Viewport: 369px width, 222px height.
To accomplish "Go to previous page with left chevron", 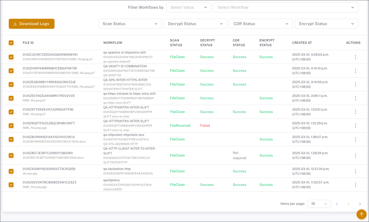I will point(337,204).
